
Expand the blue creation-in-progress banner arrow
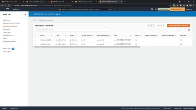31,14
